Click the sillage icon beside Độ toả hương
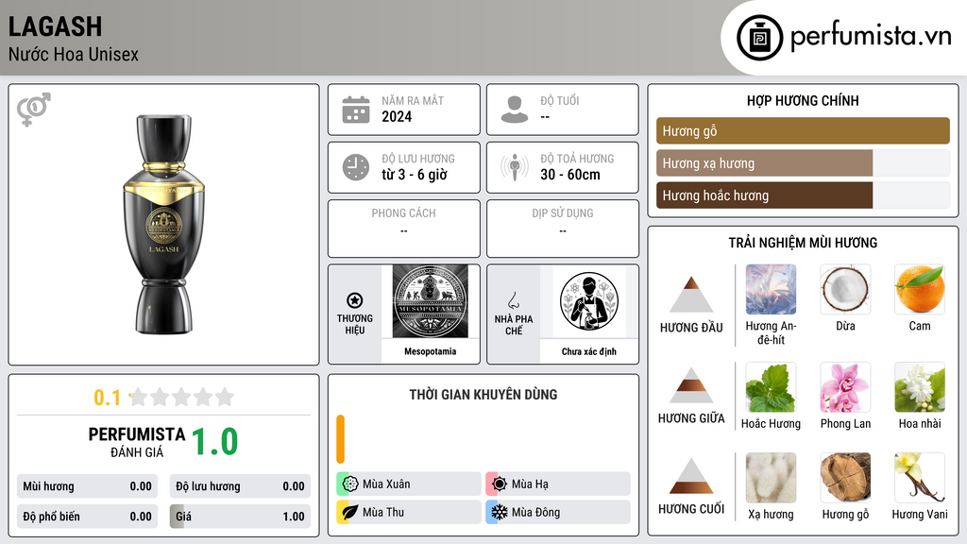 pyautogui.click(x=515, y=167)
